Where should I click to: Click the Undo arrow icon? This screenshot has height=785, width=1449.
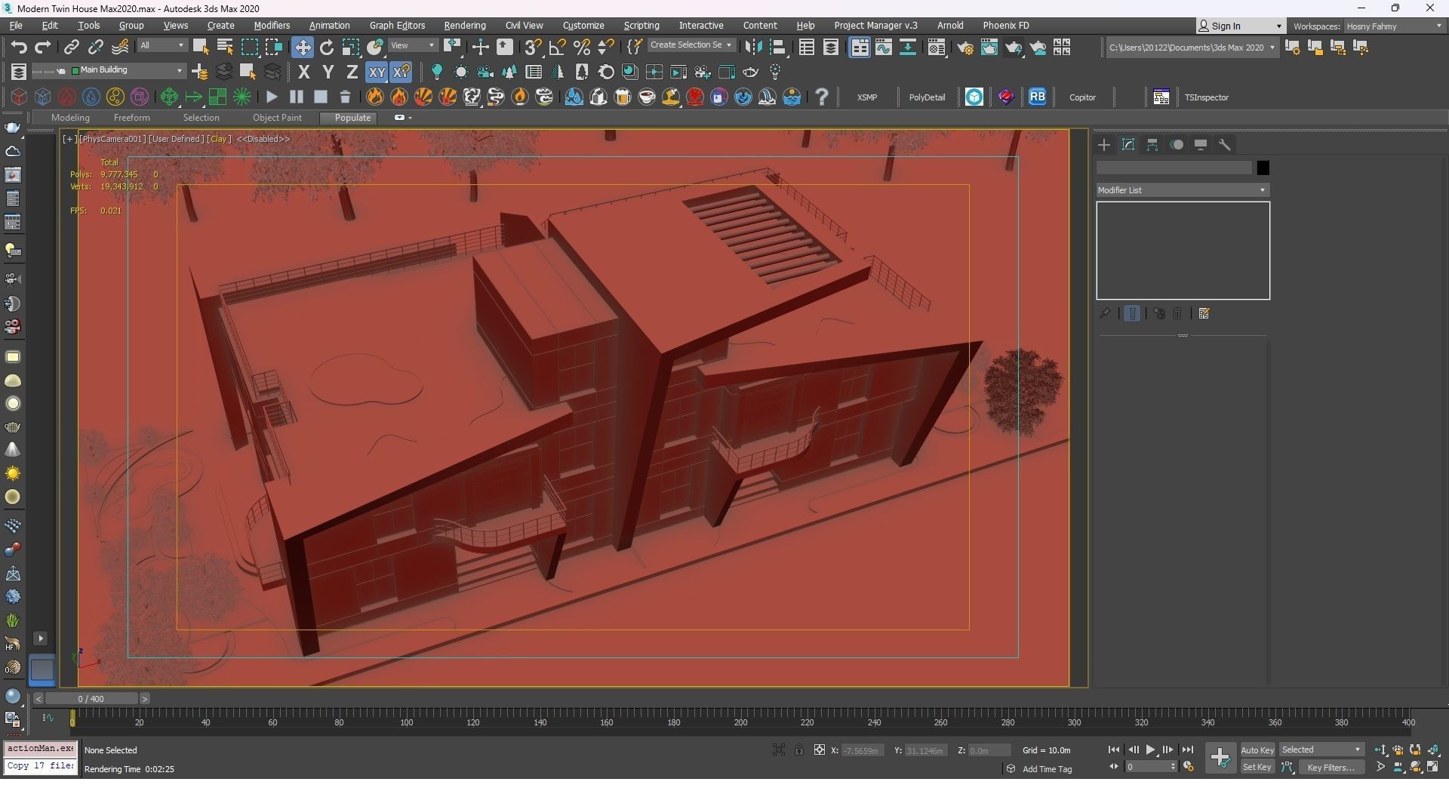tap(18, 48)
